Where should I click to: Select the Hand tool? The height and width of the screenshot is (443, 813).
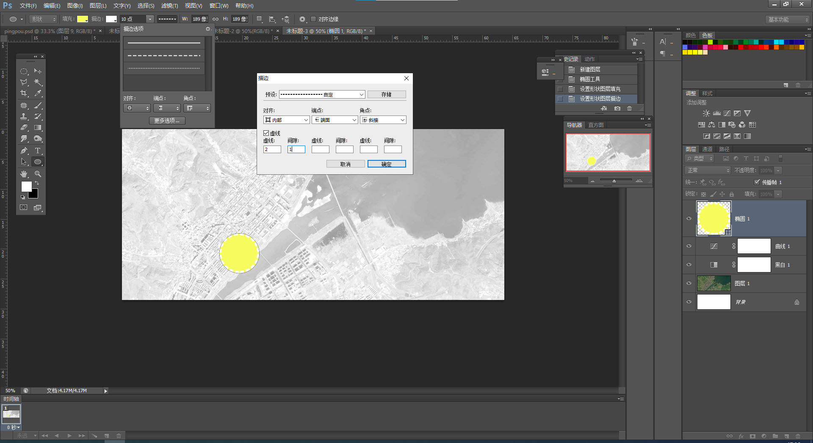pos(24,174)
